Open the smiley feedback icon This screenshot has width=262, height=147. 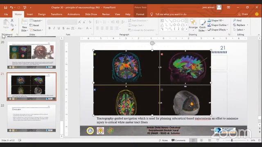coord(257,14)
